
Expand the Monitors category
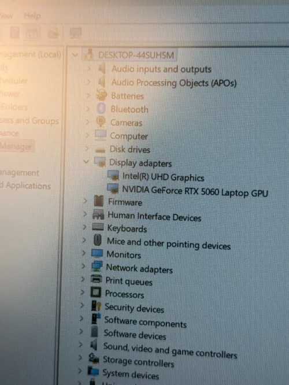pyautogui.click(x=84, y=253)
